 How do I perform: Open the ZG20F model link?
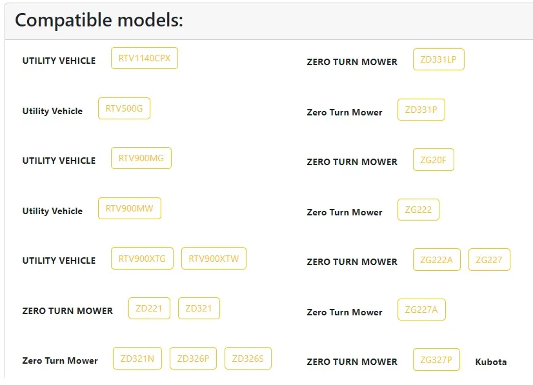(434, 160)
